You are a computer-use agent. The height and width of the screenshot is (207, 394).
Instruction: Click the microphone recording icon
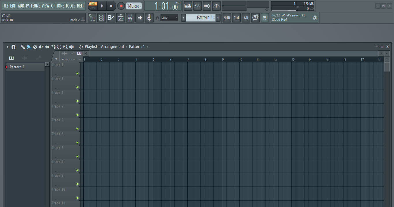149,18
